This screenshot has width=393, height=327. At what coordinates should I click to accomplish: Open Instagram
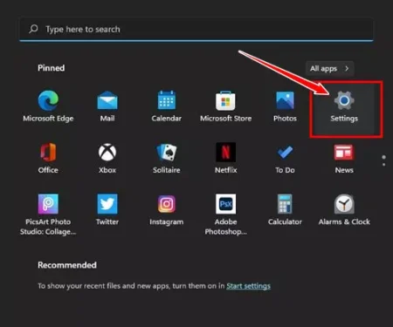167,210
